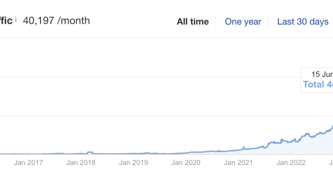
Task: Switch to the One year view
Action: pyautogui.click(x=243, y=22)
